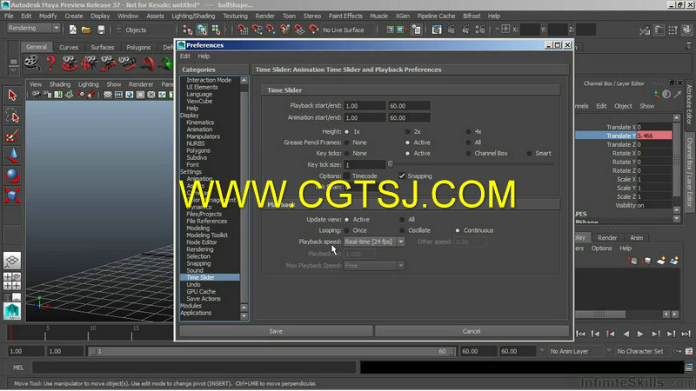Select the Scale tool cube icon
The height and width of the screenshot is (391, 696).
pyautogui.click(x=12, y=195)
